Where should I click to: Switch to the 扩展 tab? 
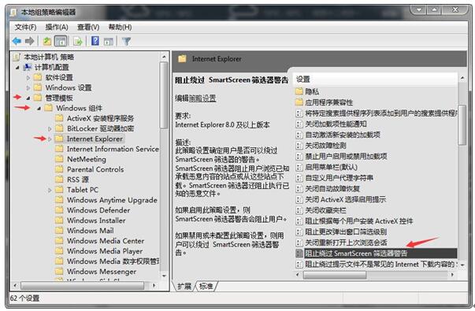tap(184, 286)
